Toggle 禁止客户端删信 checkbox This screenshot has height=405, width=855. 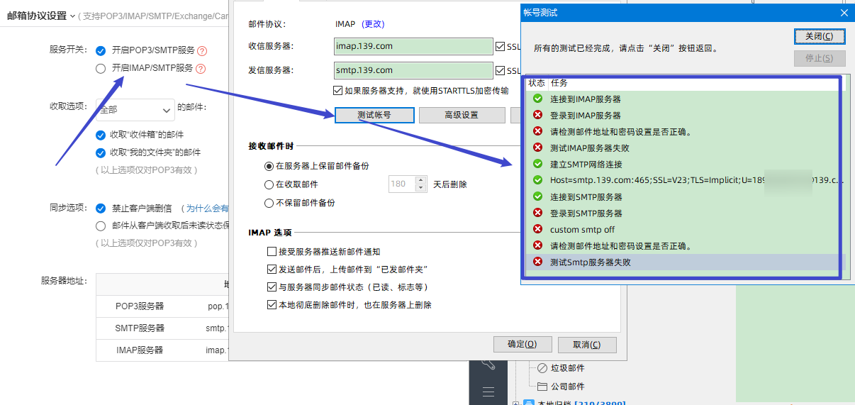[101, 209]
